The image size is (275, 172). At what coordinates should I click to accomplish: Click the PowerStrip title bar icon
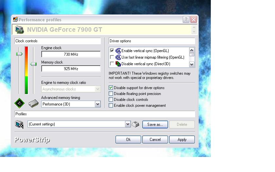pyautogui.click(x=15, y=19)
